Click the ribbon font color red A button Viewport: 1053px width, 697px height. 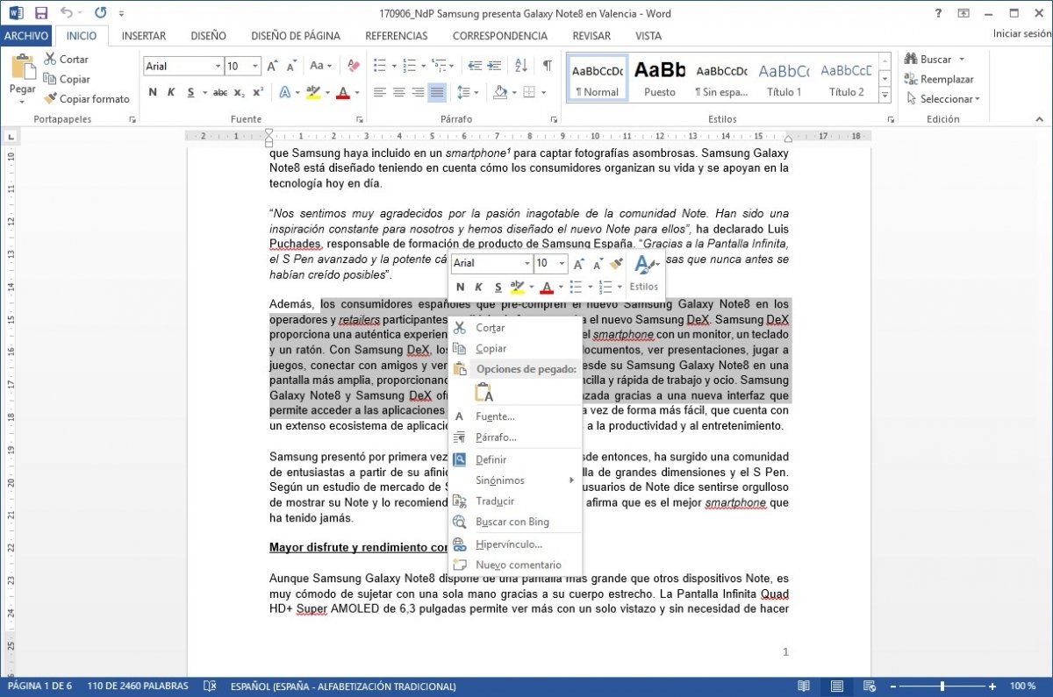[x=341, y=92]
